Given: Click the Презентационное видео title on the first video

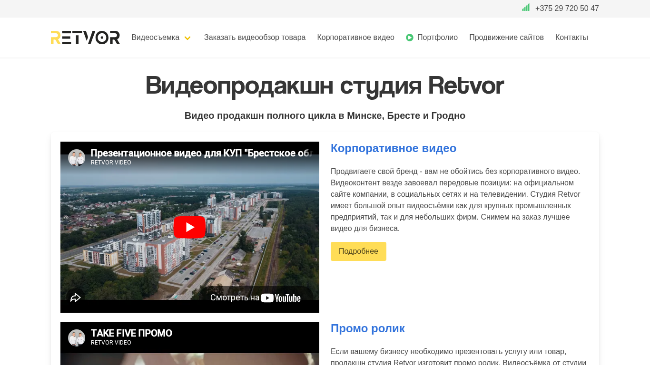Looking at the screenshot, I should [x=202, y=153].
